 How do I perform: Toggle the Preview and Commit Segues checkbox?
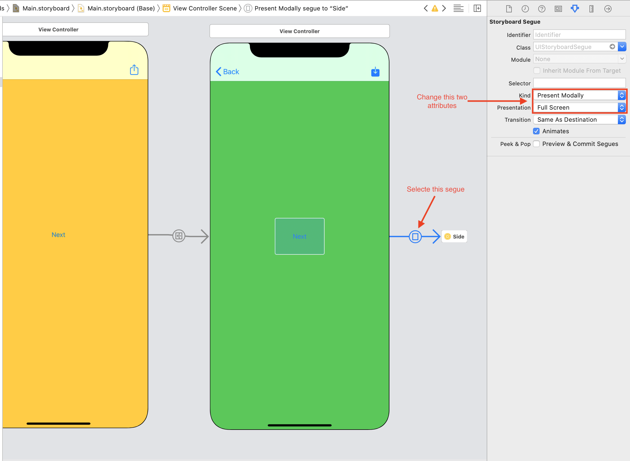pos(537,144)
